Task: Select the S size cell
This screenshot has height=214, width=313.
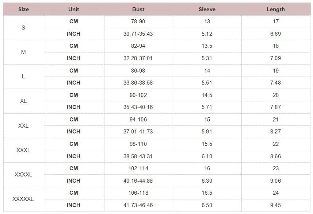Action: tap(23, 27)
